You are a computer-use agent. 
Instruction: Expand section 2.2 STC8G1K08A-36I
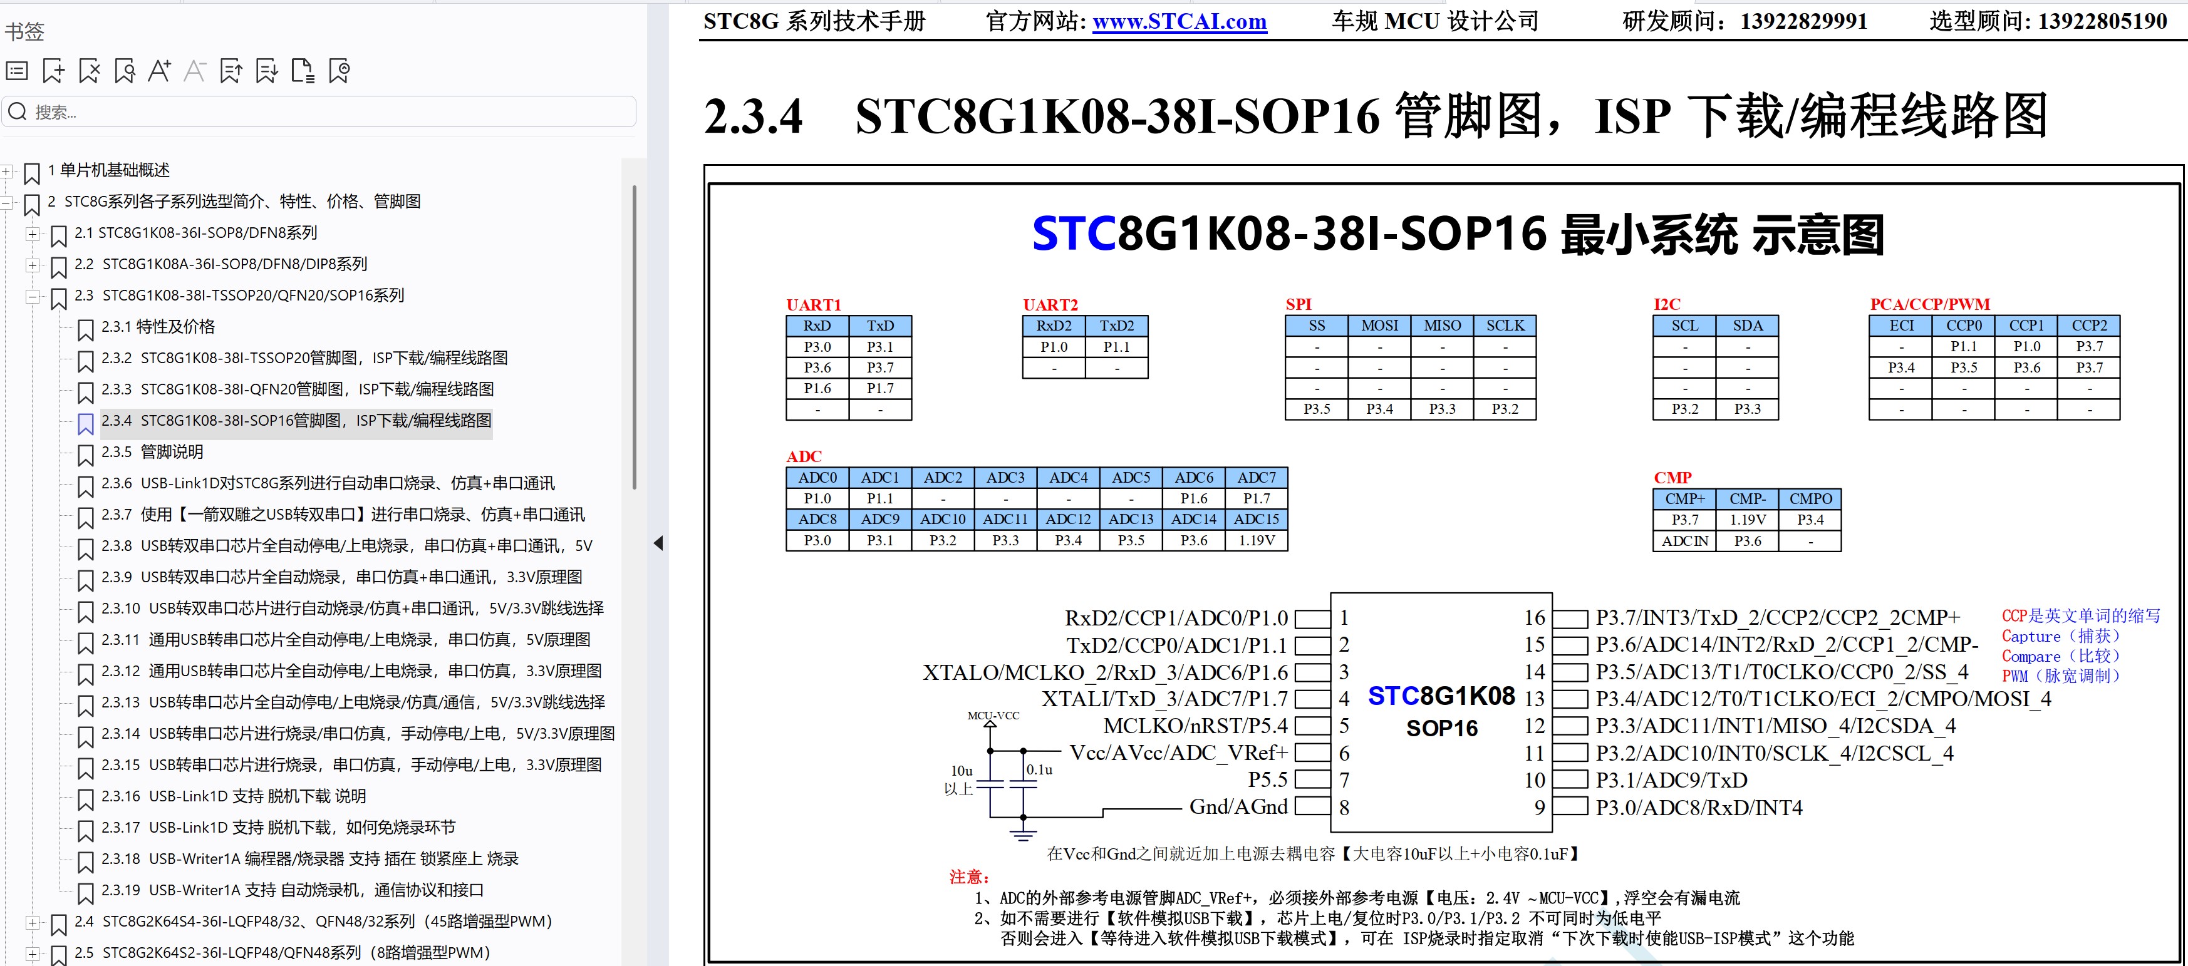click(33, 265)
